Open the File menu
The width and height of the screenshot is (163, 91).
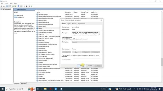pos(2,4)
